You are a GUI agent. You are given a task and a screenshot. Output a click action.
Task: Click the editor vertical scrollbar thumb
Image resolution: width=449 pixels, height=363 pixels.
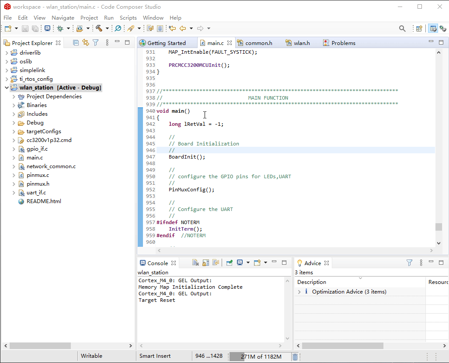pos(439,227)
